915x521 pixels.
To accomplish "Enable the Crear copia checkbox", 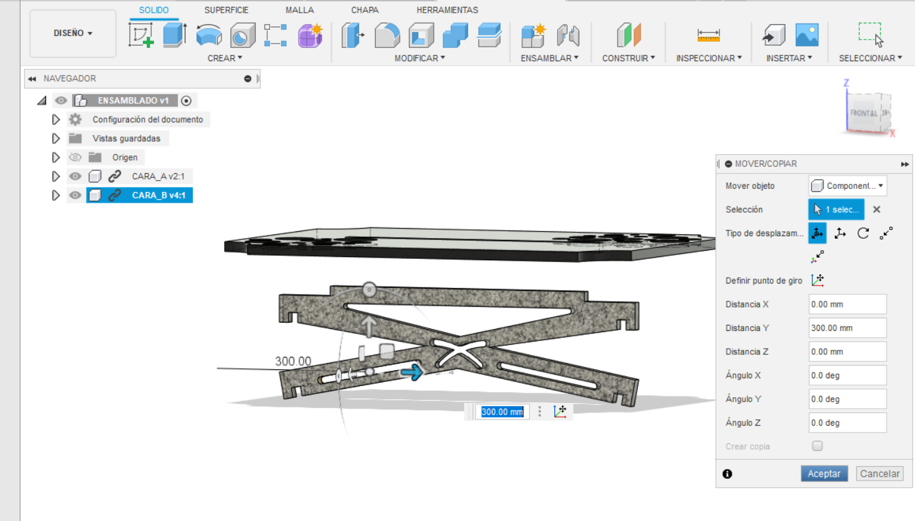I will tap(818, 446).
